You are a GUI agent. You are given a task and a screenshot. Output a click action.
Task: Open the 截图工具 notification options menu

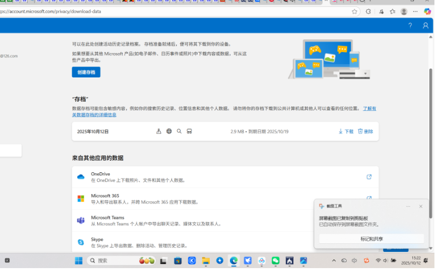click(x=408, y=206)
